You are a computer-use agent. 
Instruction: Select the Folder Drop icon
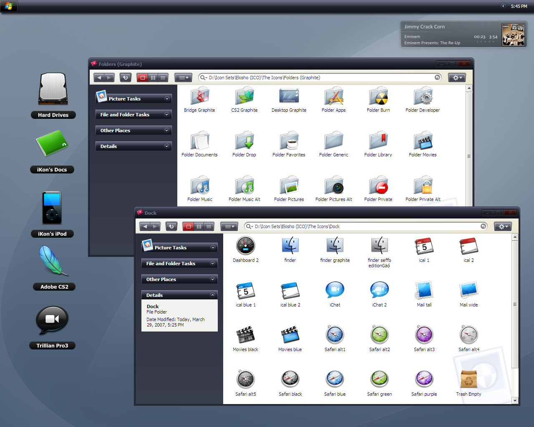click(x=244, y=141)
